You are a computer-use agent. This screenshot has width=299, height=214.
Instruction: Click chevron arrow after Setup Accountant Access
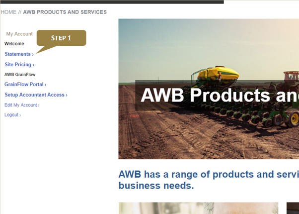pos(67,95)
